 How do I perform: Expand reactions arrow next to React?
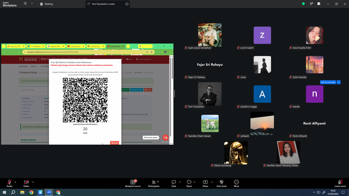[194, 182]
